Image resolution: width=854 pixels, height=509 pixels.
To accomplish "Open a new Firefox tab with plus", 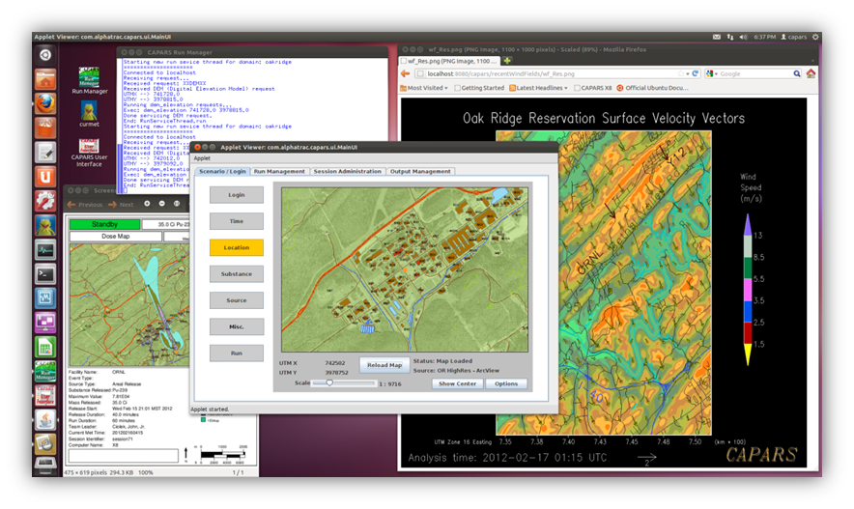I will point(507,61).
